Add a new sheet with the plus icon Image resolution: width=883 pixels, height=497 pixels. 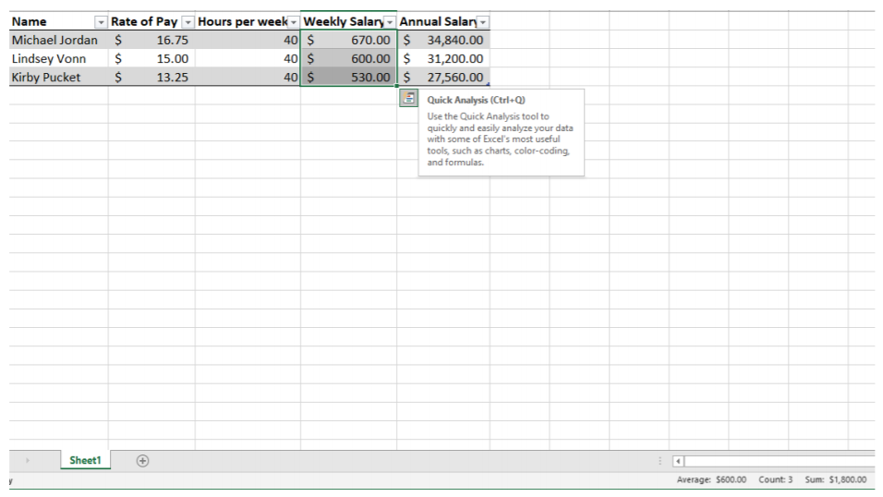coord(142,460)
